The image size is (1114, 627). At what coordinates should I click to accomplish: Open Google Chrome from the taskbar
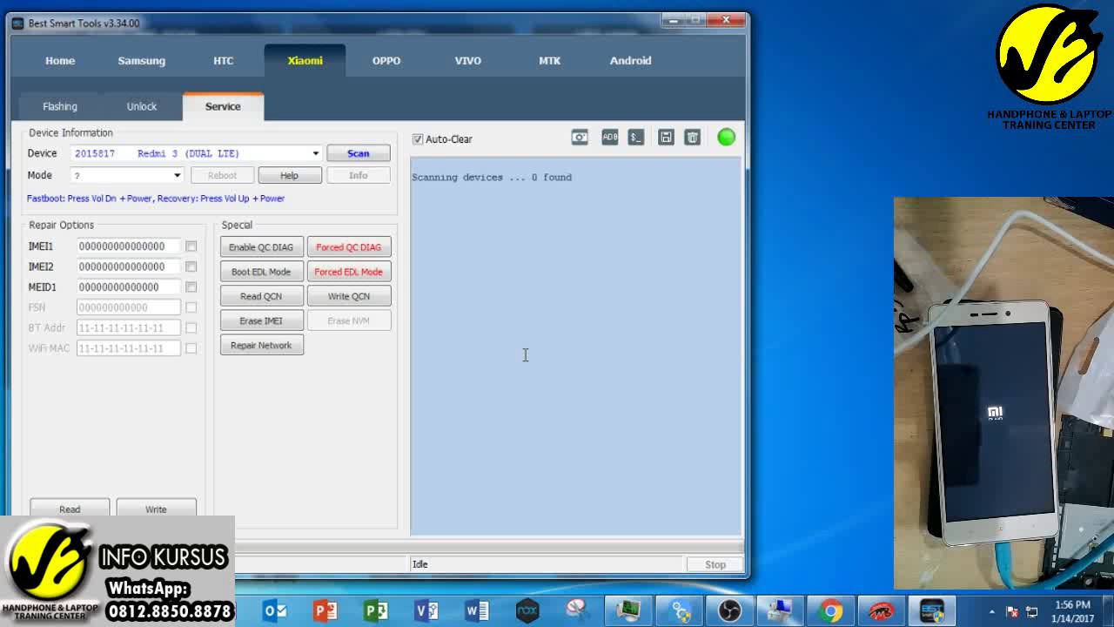(x=830, y=610)
